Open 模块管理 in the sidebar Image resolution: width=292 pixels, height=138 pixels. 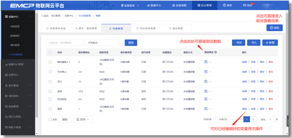tap(15, 45)
